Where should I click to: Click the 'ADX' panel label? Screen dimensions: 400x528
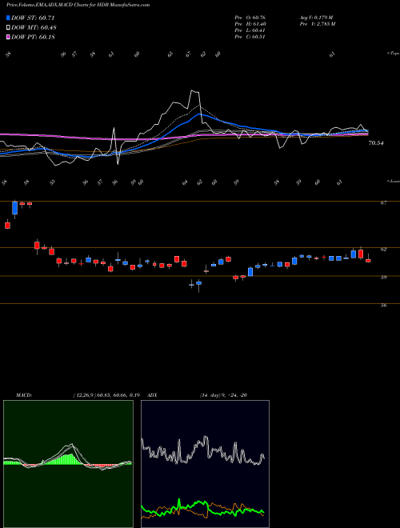pos(152,395)
